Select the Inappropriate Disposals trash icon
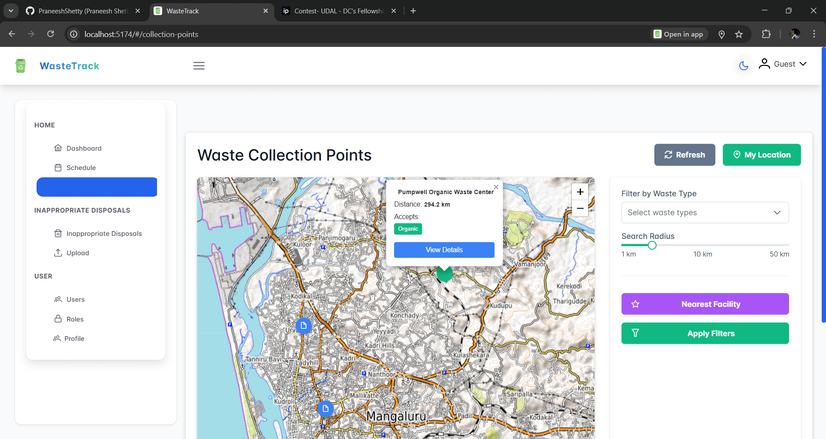The width and height of the screenshot is (826, 439). (x=59, y=233)
